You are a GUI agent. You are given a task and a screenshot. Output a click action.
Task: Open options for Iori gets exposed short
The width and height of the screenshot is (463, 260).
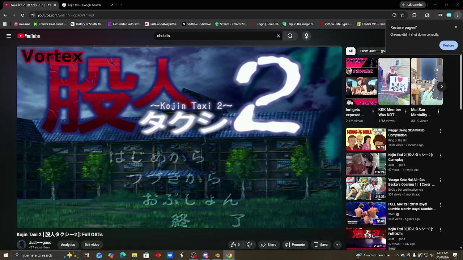(x=373, y=112)
